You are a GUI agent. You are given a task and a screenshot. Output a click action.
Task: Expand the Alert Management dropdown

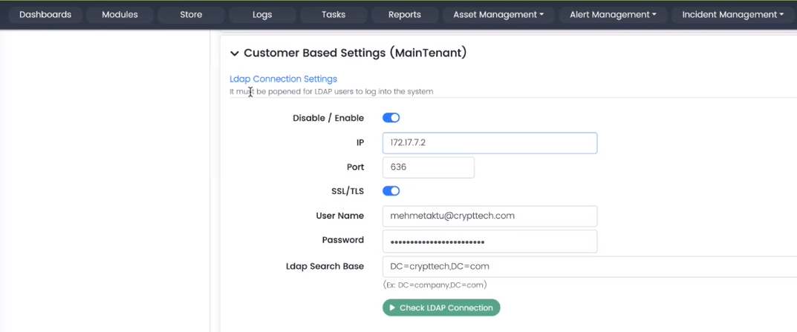coord(613,15)
